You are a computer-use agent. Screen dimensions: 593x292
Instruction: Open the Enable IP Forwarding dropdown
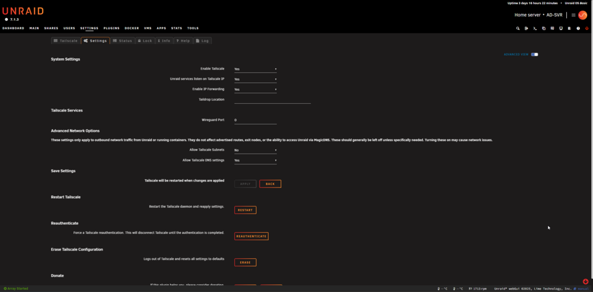[255, 90]
